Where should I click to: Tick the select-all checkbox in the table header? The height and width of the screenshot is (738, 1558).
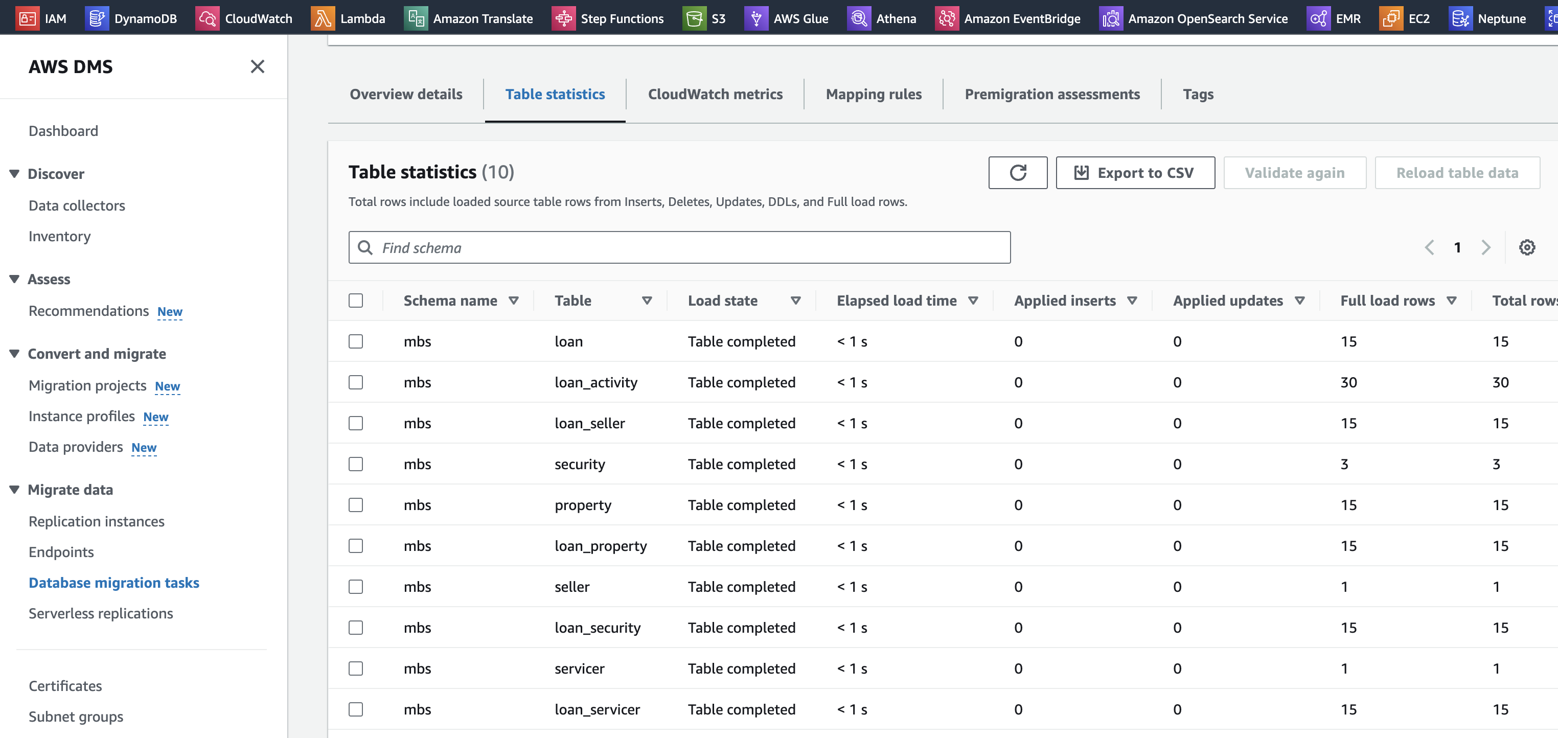356,301
